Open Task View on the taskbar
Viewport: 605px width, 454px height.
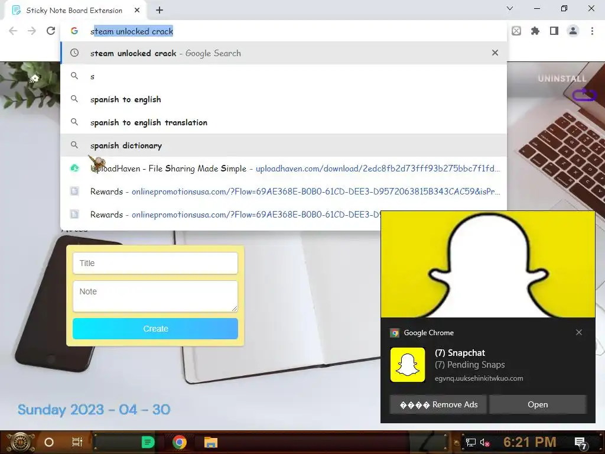77,442
